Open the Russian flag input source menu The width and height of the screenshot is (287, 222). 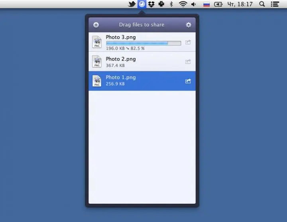[206, 4]
